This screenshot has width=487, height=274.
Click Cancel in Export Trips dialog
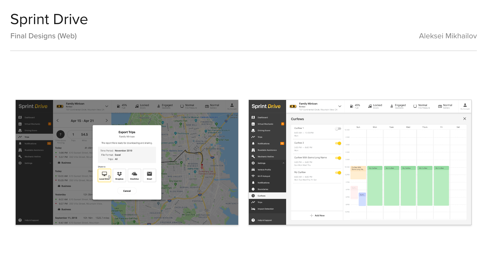pyautogui.click(x=127, y=191)
